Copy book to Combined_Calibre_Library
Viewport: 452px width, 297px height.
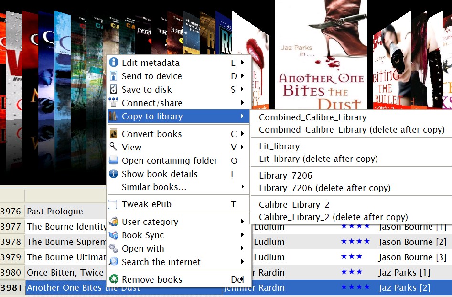tap(313, 117)
